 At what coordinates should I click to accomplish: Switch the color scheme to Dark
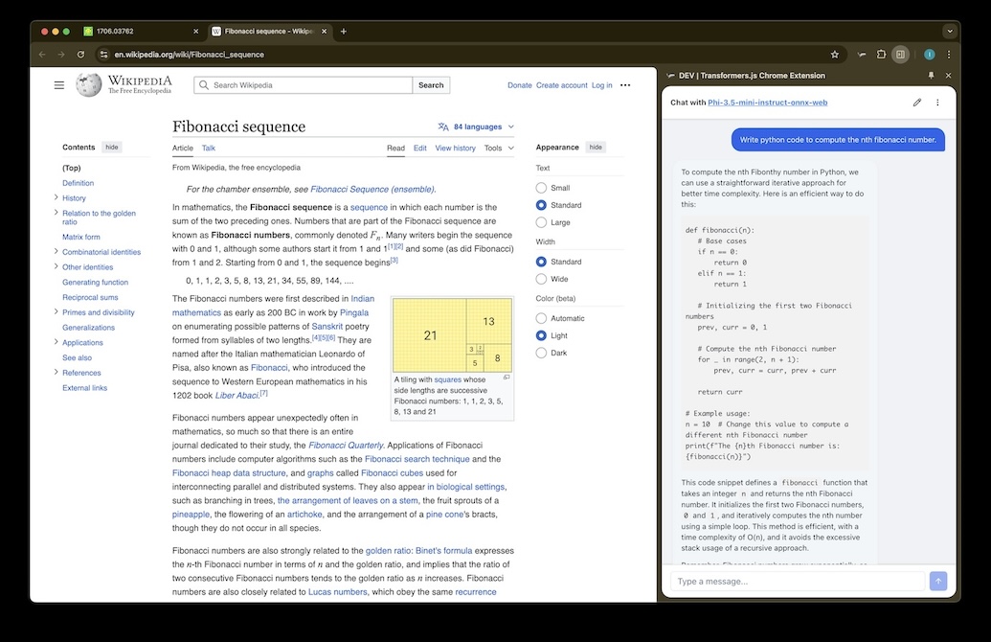click(542, 353)
